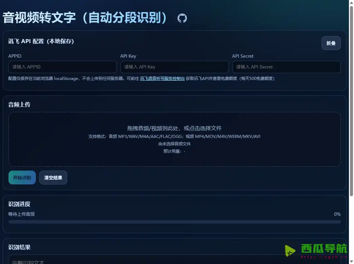Open the GitHub repository icon
354x264 pixels.
[x=182, y=18]
